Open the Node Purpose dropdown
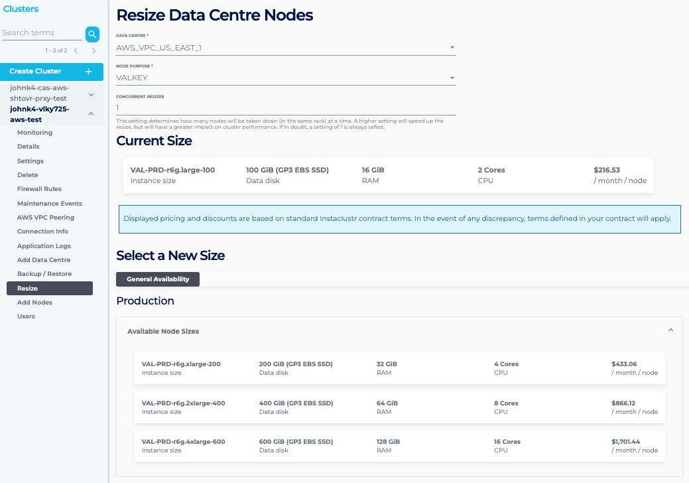 286,78
